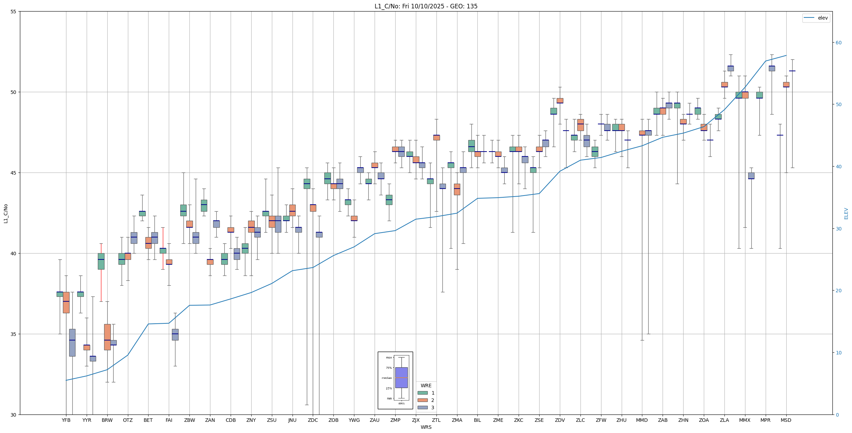Click the BIL x-axis tick label
The height and width of the screenshot is (433, 852).
(477, 420)
